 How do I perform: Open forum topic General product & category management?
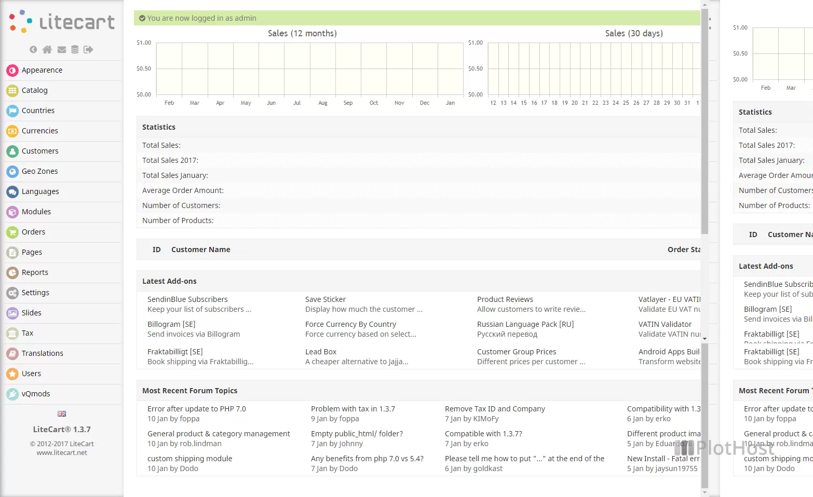pyautogui.click(x=219, y=434)
